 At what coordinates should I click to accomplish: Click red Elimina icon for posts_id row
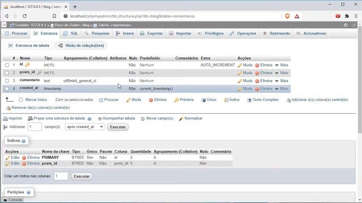click(257, 73)
